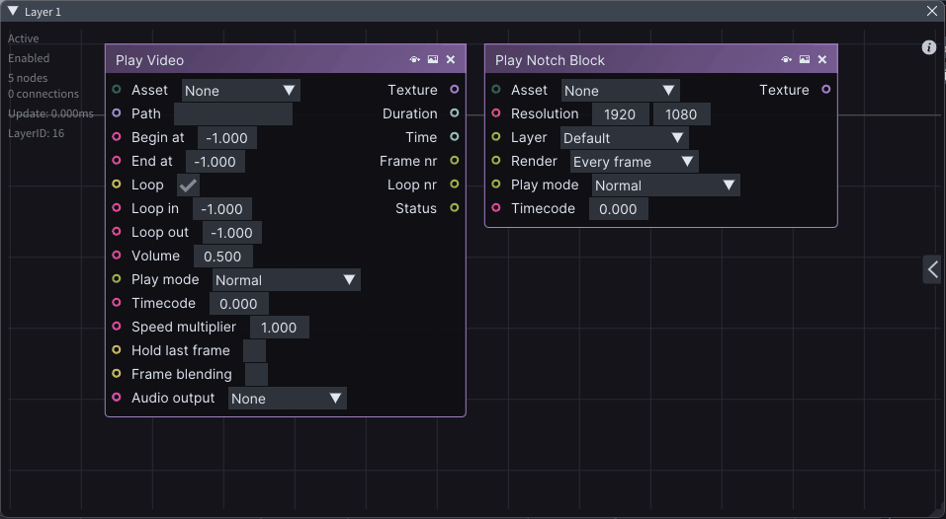
Task: Collapse the Layer 1 disclosure triangle
Action: pyautogui.click(x=13, y=12)
